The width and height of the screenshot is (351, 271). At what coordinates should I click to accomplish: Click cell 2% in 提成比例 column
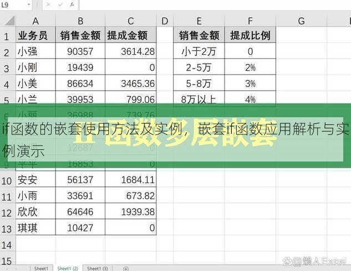(250, 67)
